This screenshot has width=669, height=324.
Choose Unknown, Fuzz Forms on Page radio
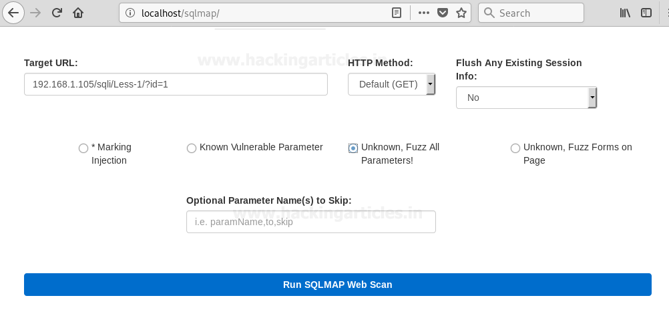tap(515, 148)
